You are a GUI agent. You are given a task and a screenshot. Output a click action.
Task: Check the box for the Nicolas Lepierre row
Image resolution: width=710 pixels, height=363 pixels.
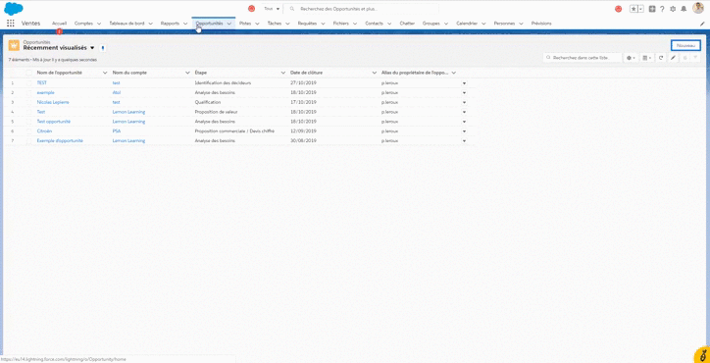pos(29,102)
